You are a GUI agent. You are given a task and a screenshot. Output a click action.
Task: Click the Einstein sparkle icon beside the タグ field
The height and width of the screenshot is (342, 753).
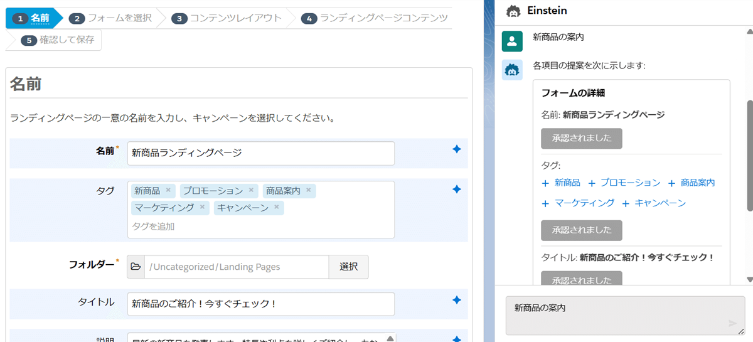click(457, 189)
